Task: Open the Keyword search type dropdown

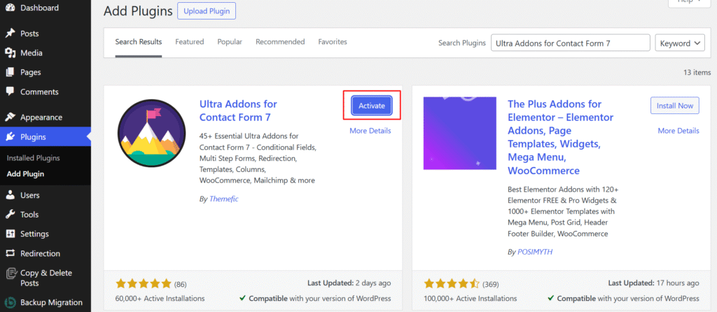Action: pyautogui.click(x=679, y=43)
